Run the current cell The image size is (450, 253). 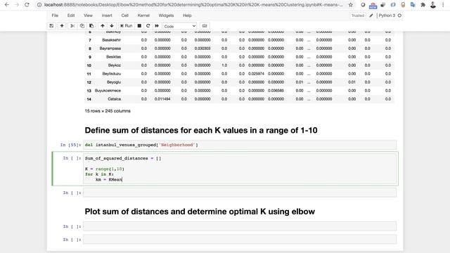tap(127, 26)
